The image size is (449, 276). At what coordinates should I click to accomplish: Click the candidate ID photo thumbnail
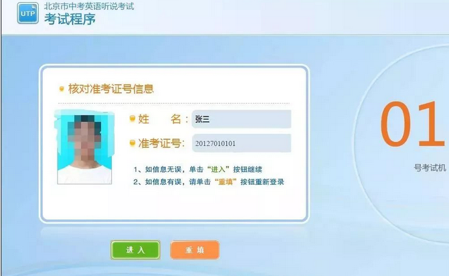pos(84,147)
